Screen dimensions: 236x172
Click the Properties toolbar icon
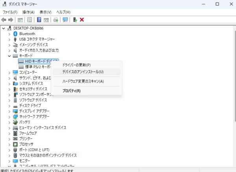(x=29, y=20)
